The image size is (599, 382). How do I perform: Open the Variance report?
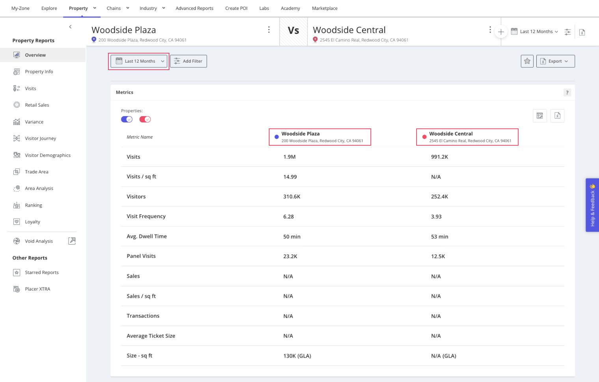pos(34,122)
